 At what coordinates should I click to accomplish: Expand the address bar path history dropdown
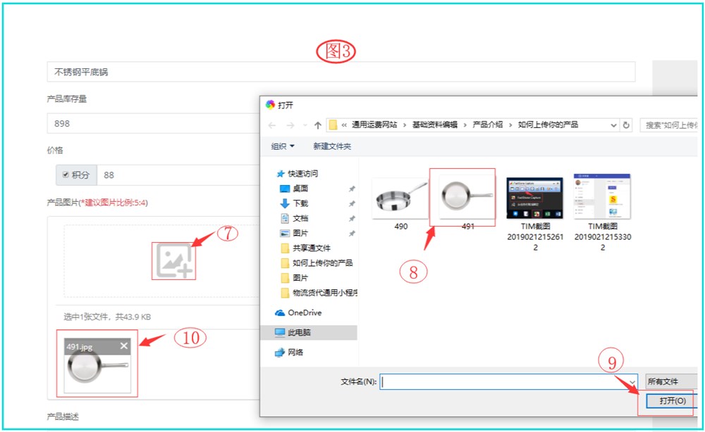pyautogui.click(x=613, y=125)
